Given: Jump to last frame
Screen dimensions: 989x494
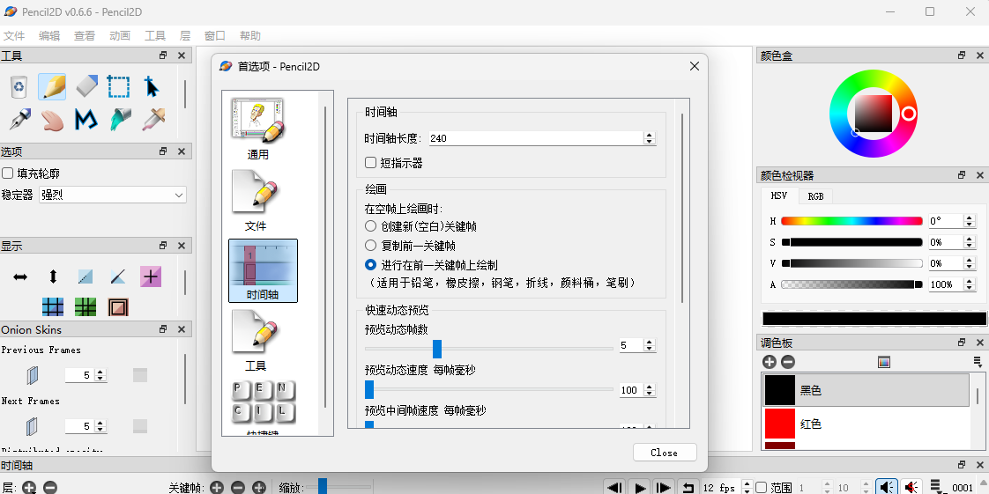Looking at the screenshot, I should point(664,487).
